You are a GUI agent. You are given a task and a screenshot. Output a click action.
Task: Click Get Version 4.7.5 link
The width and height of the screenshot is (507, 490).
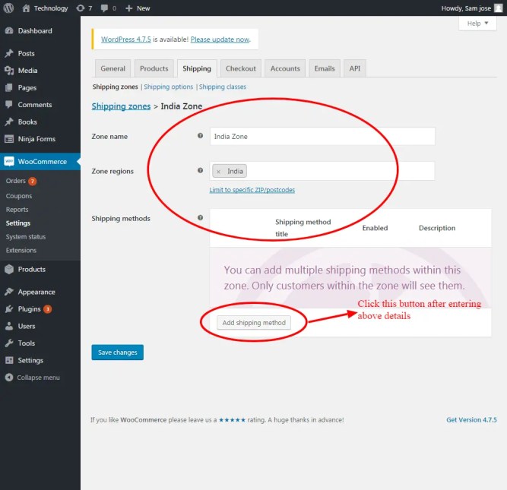click(471, 420)
